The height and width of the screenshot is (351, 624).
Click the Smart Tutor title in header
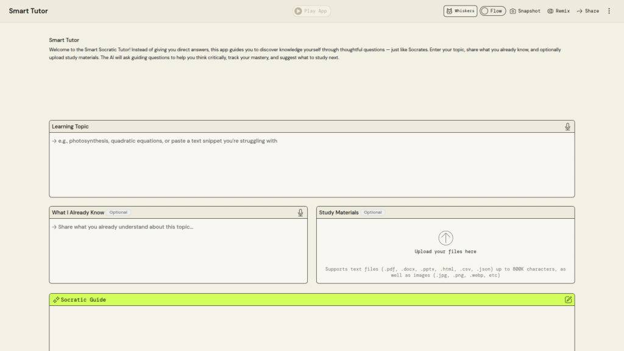[x=28, y=11]
